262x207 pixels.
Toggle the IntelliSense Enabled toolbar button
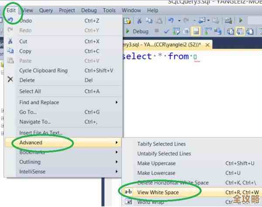(196, 31)
